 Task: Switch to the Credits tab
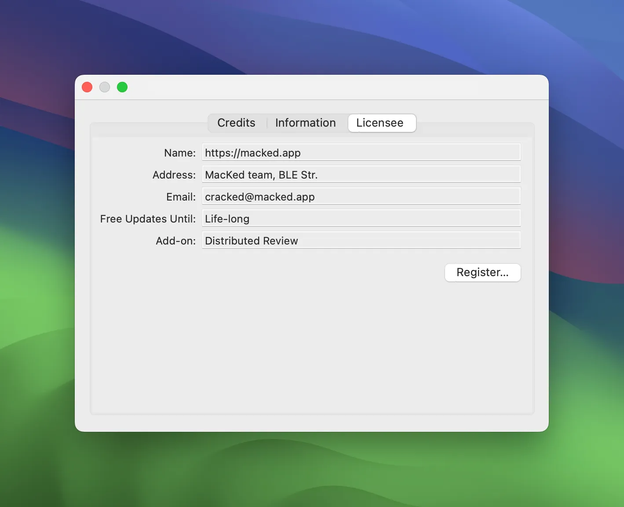click(236, 123)
